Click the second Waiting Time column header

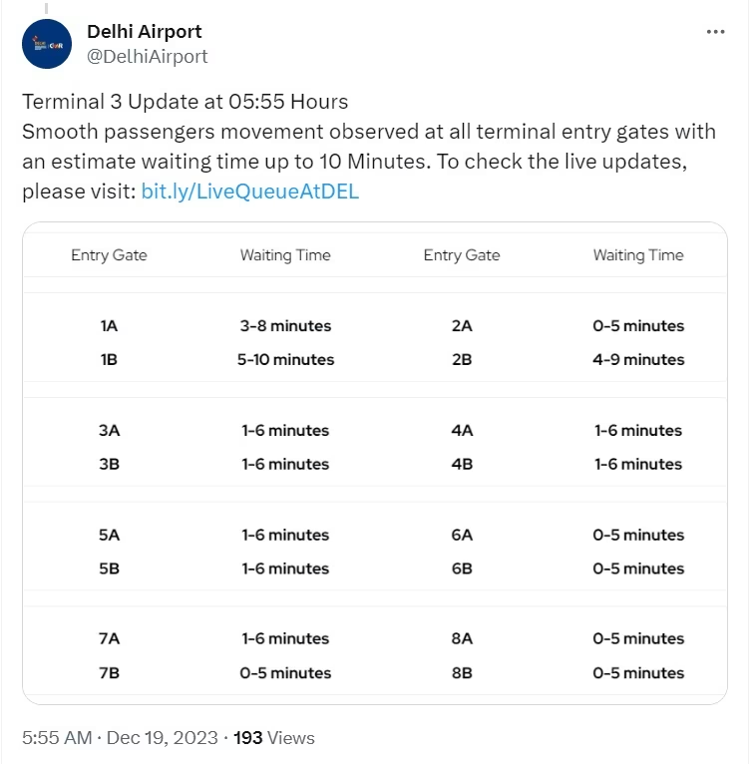coord(638,255)
